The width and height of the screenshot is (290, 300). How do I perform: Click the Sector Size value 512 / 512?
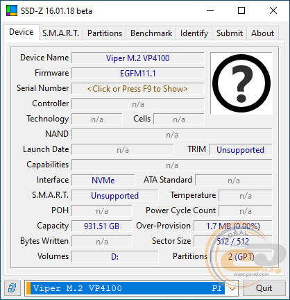tap(233, 242)
